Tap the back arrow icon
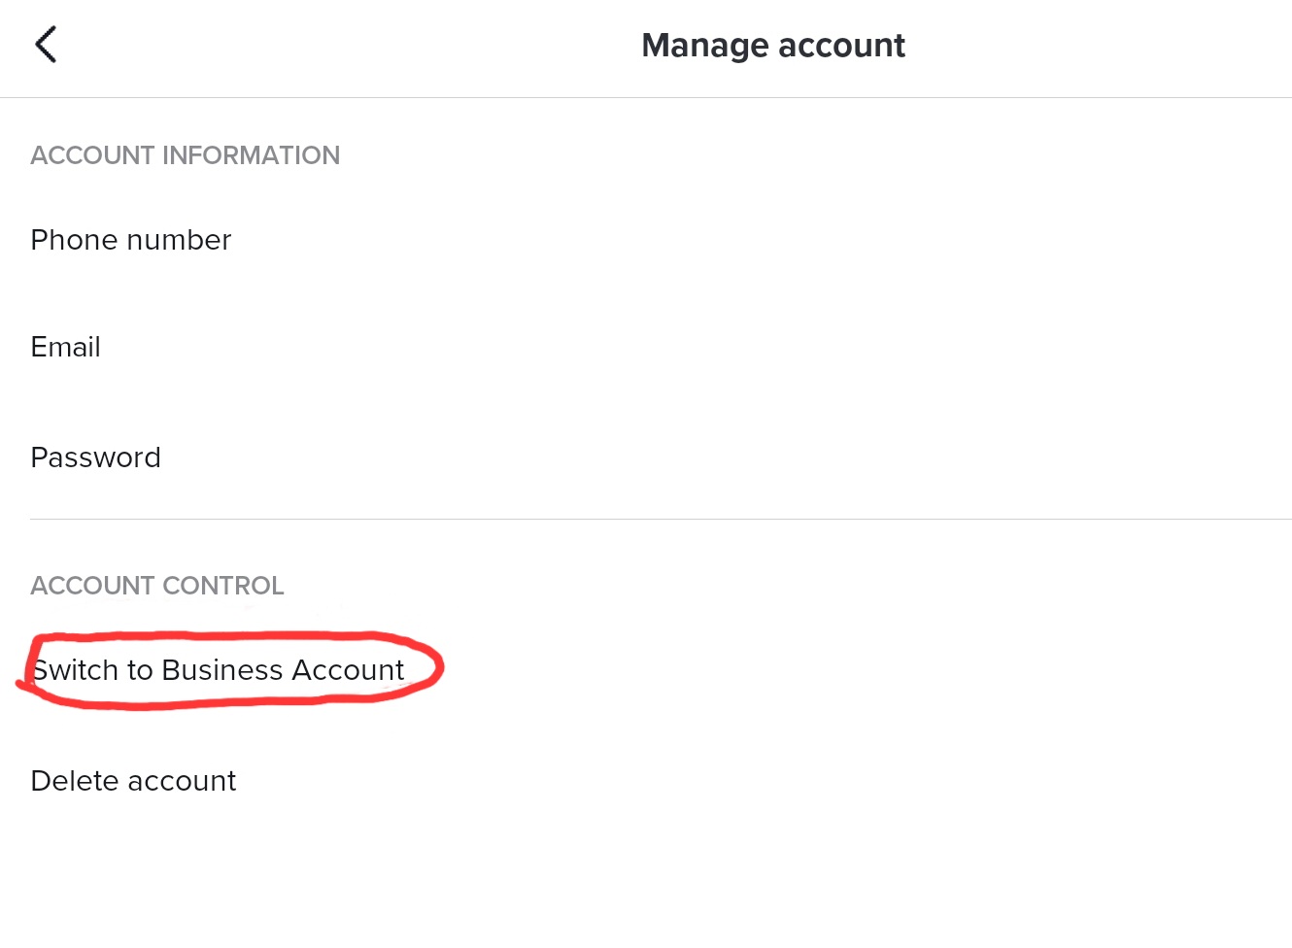The width and height of the screenshot is (1292, 948). (x=46, y=45)
